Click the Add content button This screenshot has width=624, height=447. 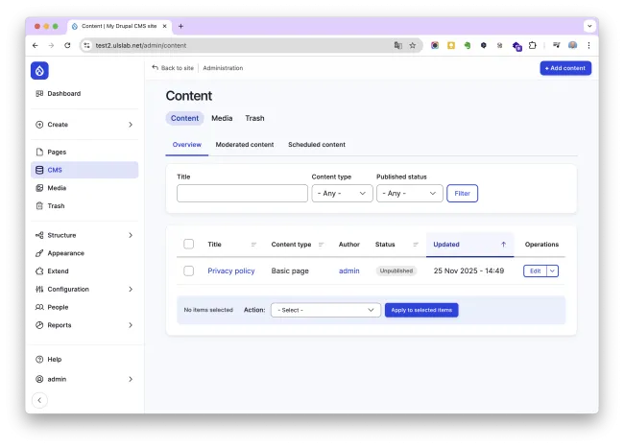coord(565,68)
